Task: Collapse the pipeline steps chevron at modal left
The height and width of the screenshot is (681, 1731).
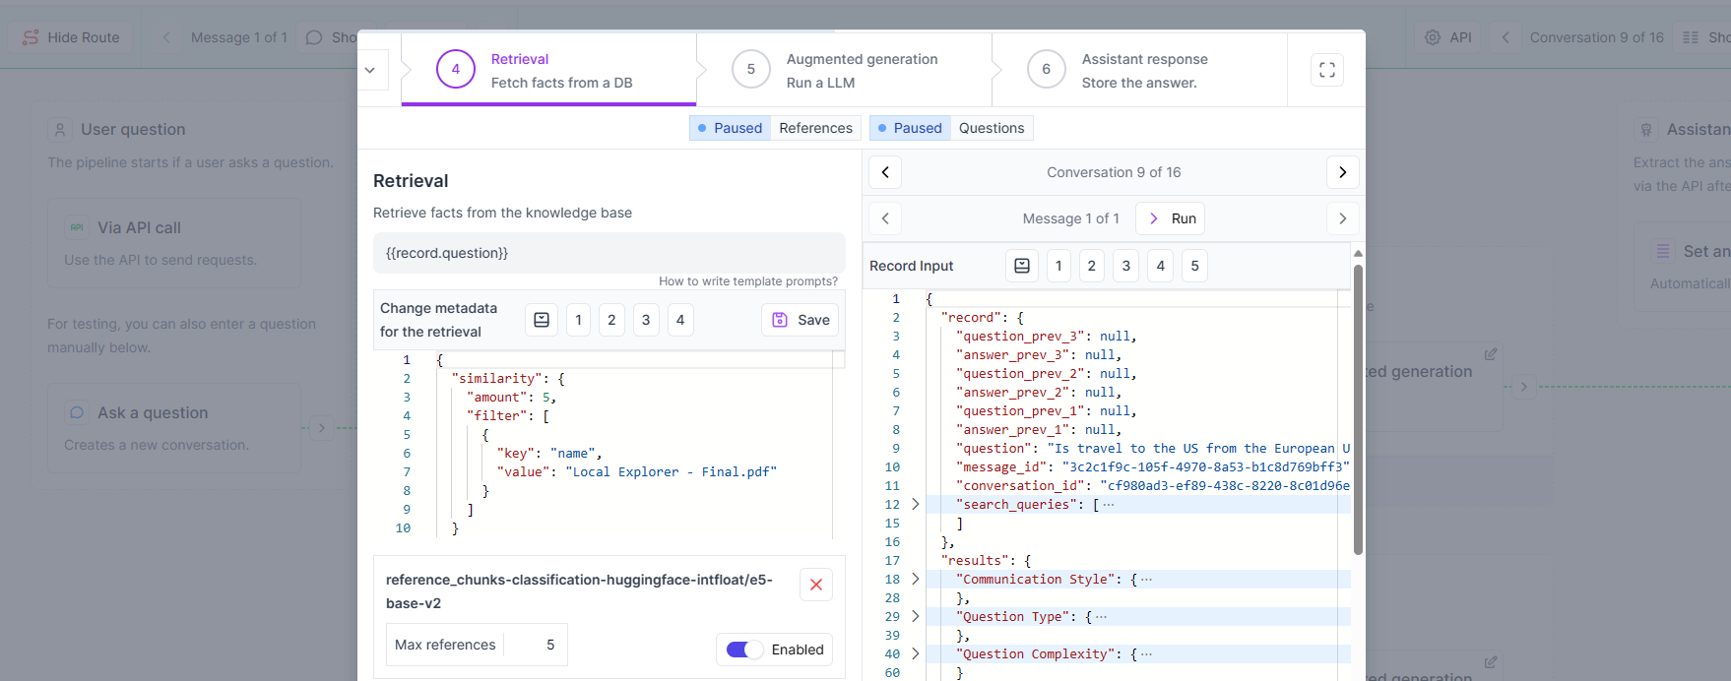Action: coord(370,70)
